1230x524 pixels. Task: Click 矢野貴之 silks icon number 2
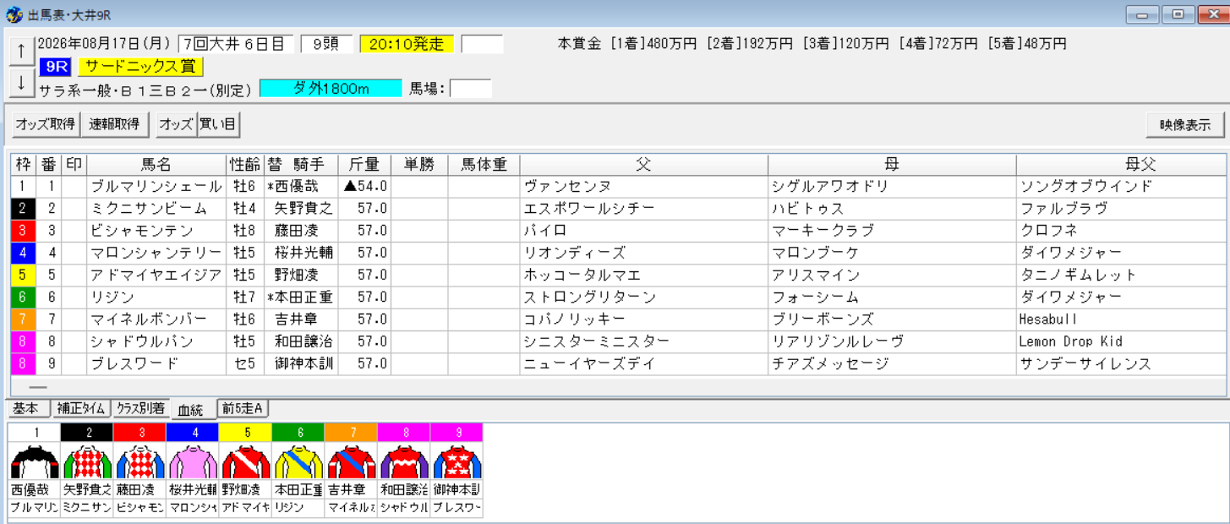click(87, 461)
